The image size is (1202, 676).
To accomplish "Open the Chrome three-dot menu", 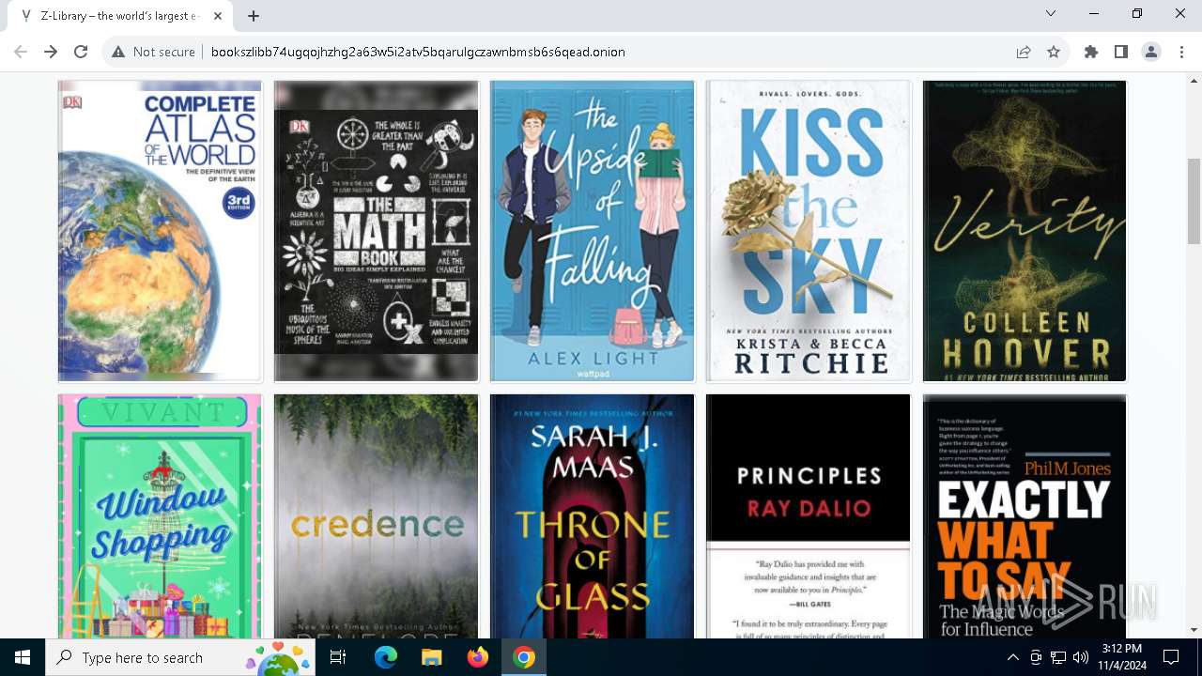I will 1180,52.
